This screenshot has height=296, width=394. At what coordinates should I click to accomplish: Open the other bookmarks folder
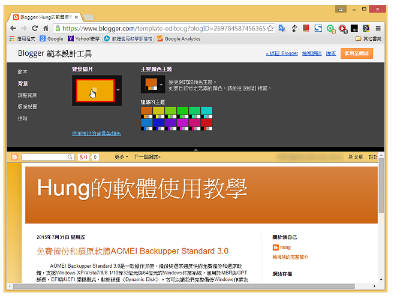[x=368, y=39]
